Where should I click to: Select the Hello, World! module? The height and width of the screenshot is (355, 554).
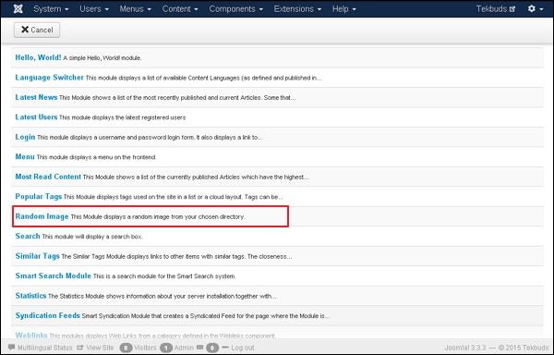(38, 57)
